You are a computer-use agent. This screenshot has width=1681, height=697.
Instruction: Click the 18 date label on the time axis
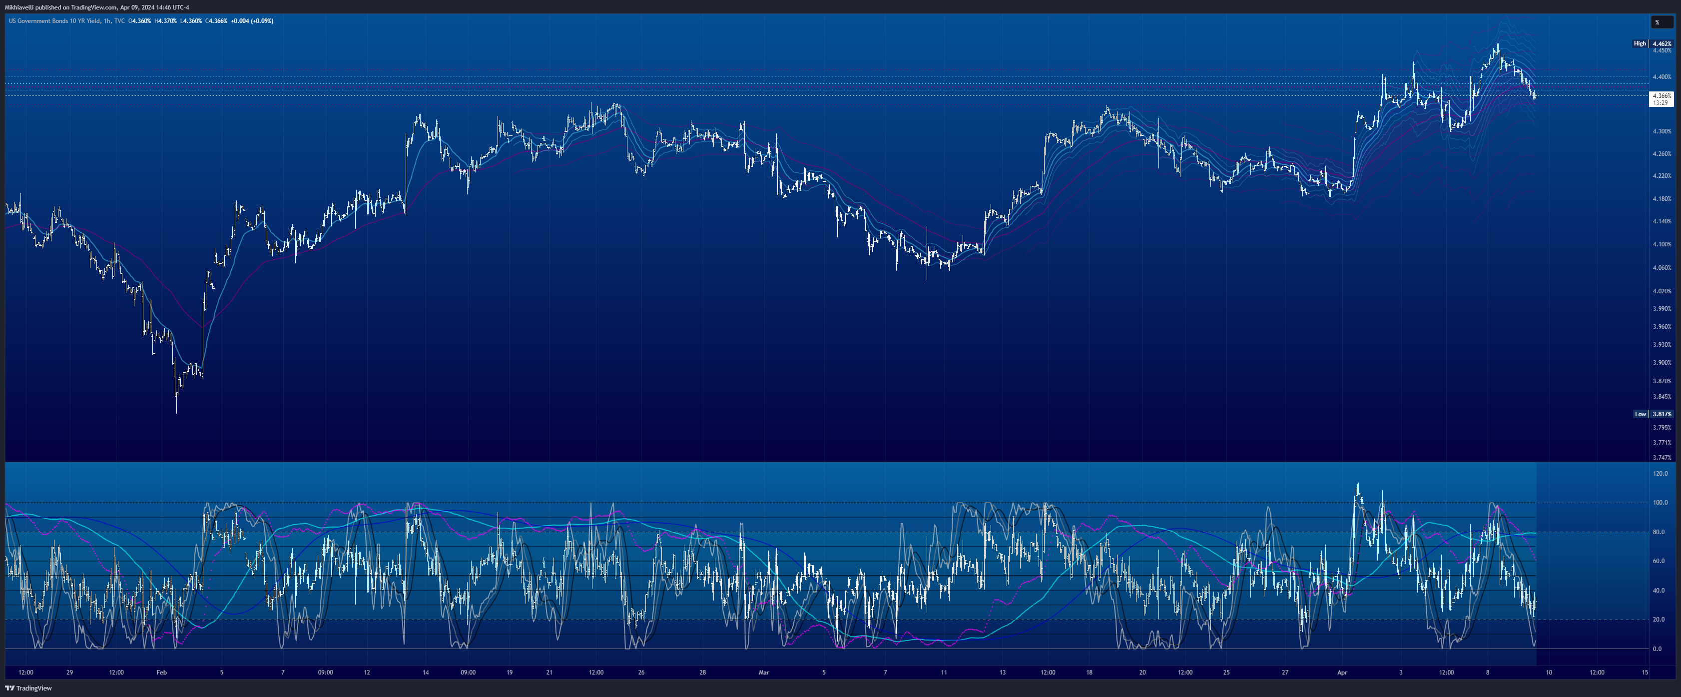coord(1089,672)
